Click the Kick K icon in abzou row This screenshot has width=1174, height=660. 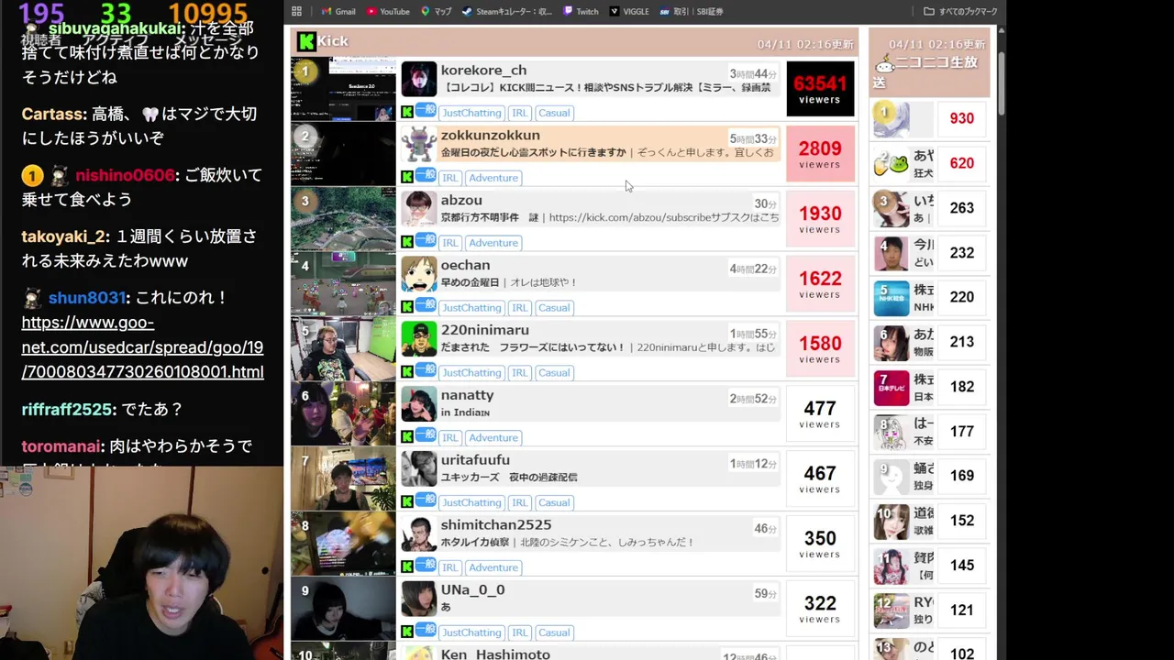[x=407, y=242]
